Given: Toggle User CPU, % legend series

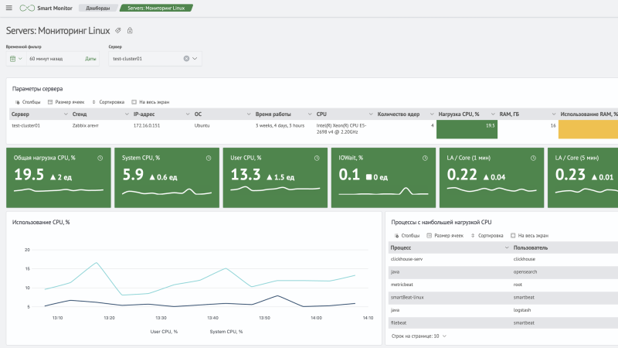Looking at the screenshot, I should pyautogui.click(x=164, y=332).
